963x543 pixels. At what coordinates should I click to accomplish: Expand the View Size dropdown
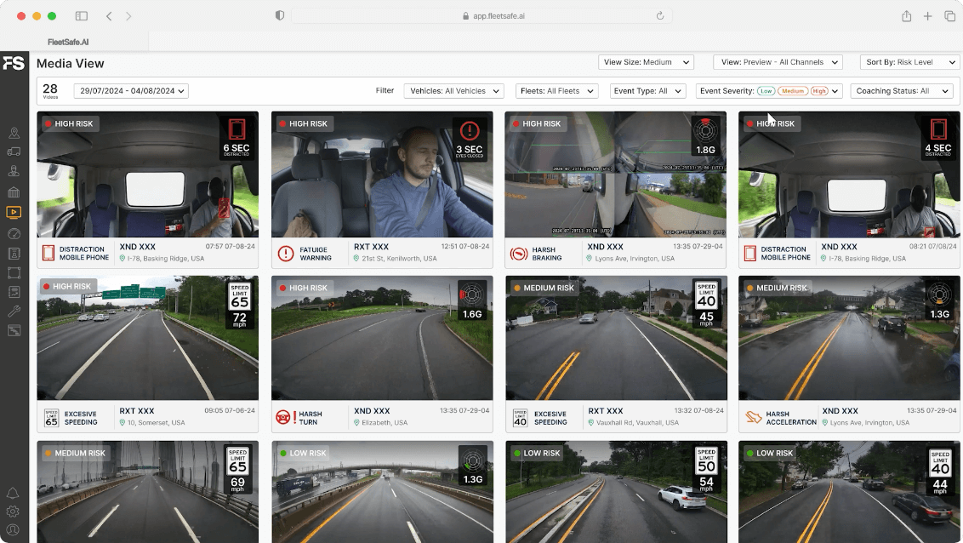click(x=646, y=62)
